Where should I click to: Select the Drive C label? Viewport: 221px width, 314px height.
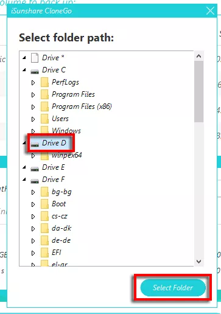coord(54,70)
